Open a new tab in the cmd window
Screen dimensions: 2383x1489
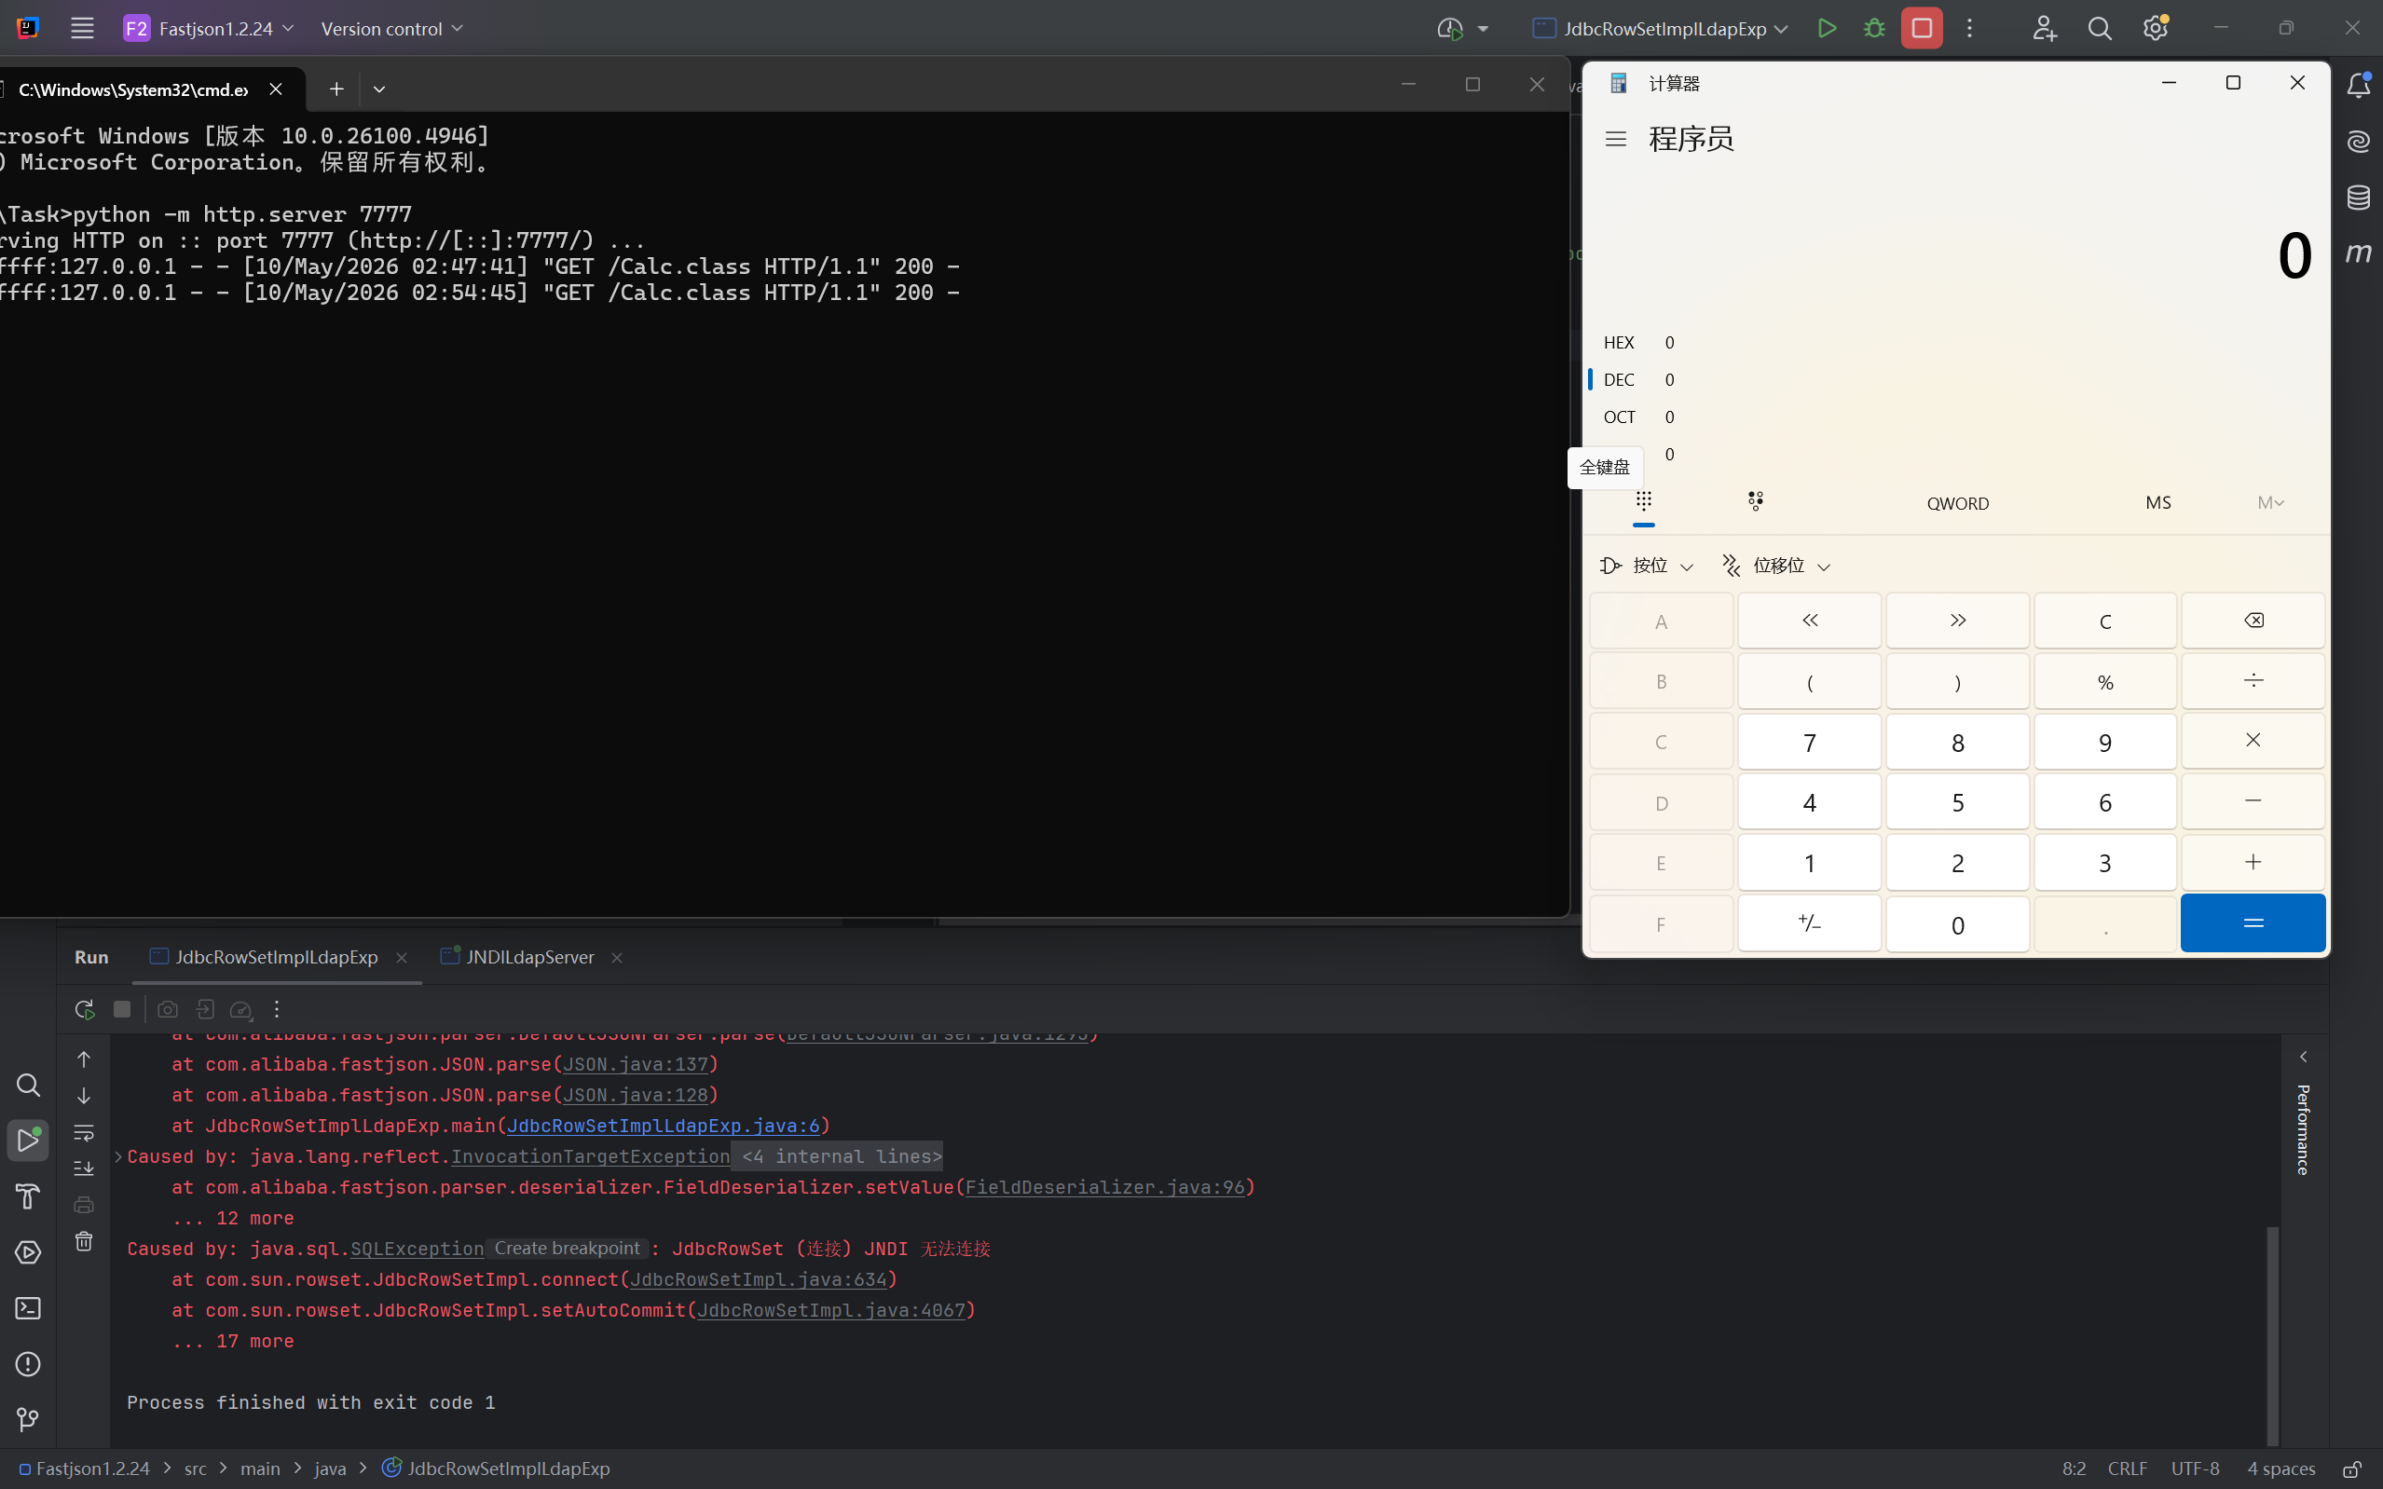[x=336, y=89]
